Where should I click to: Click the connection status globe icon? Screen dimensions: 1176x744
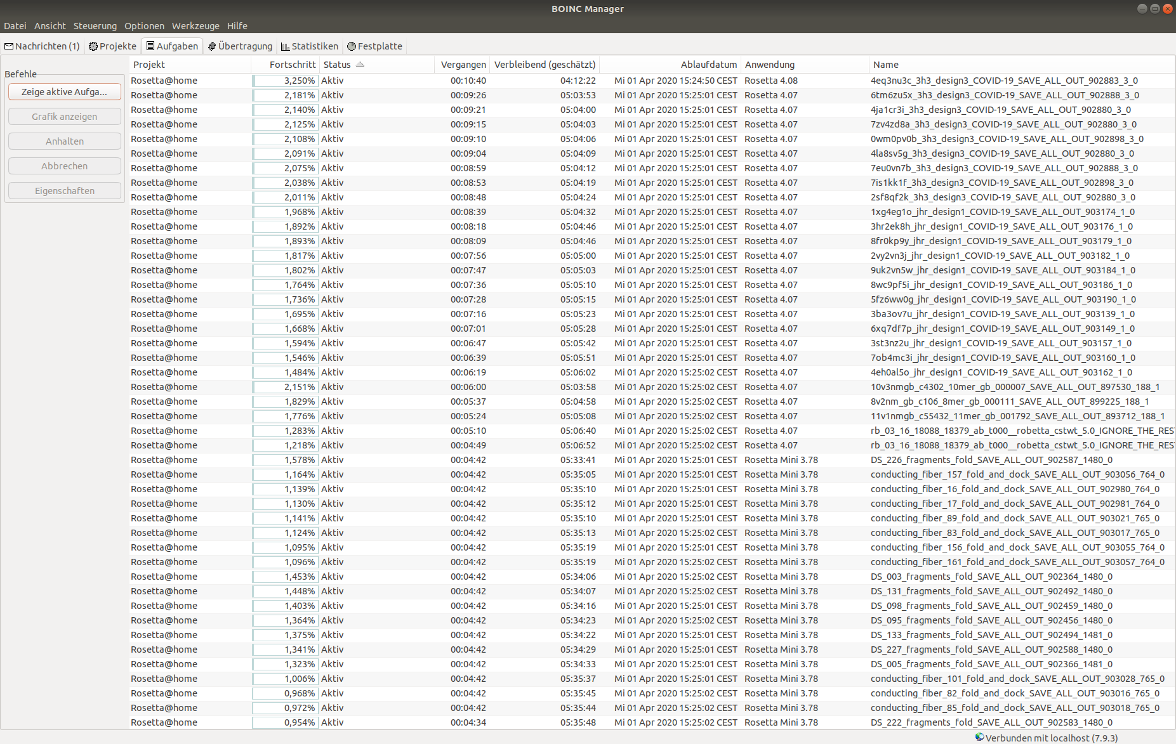click(980, 737)
